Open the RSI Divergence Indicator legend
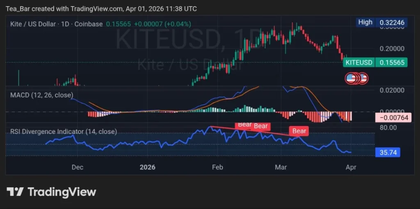Screen dimensions: 420x209 (63, 131)
